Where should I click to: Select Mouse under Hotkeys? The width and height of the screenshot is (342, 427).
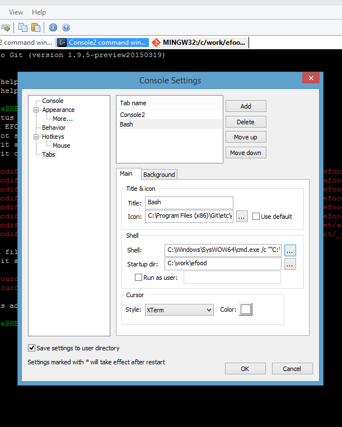pyautogui.click(x=61, y=146)
